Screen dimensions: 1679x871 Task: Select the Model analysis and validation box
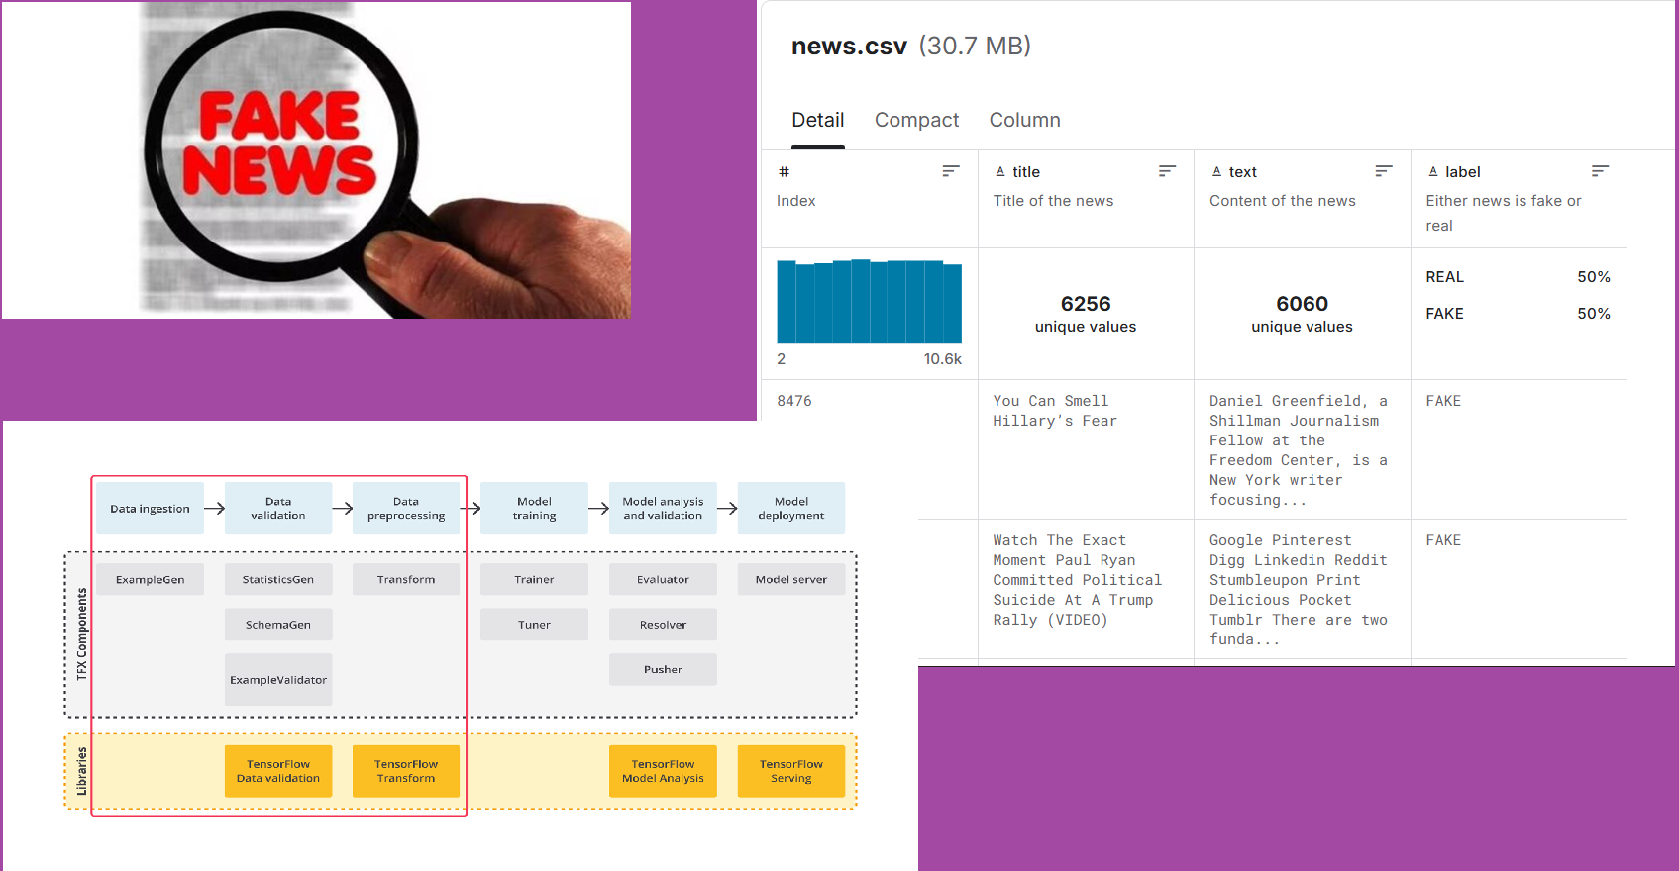663,509
